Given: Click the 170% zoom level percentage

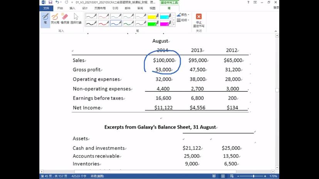Looking at the screenshot, I should point(273,176).
